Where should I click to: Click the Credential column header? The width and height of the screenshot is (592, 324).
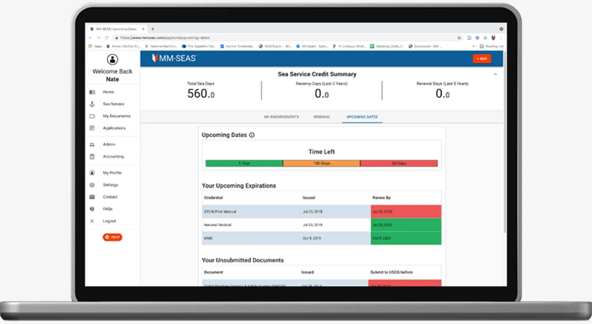213,197
